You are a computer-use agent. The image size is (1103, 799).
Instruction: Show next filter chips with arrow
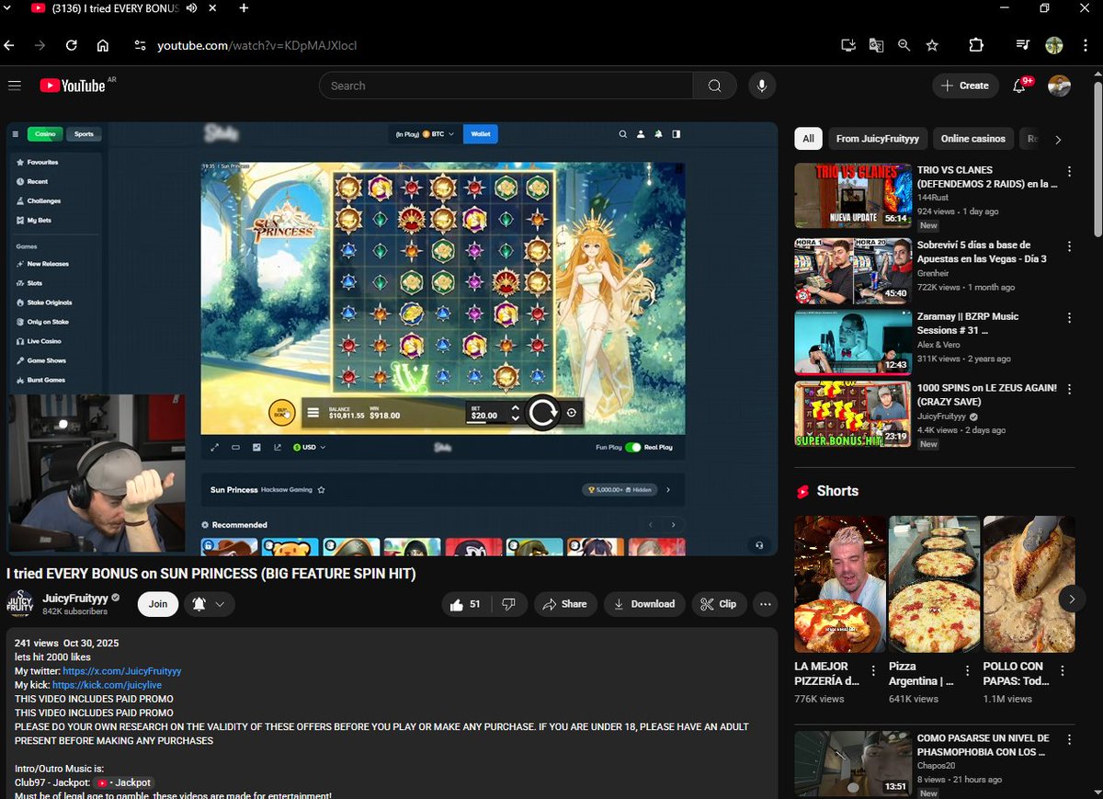click(x=1058, y=140)
